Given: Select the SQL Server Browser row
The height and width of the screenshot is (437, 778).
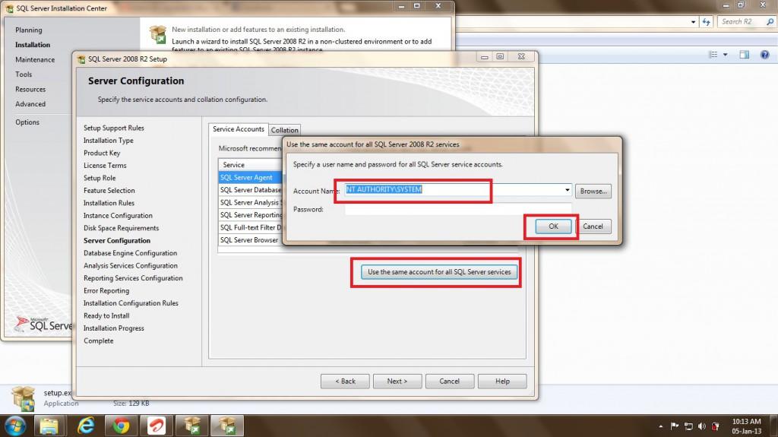Looking at the screenshot, I should tap(251, 240).
